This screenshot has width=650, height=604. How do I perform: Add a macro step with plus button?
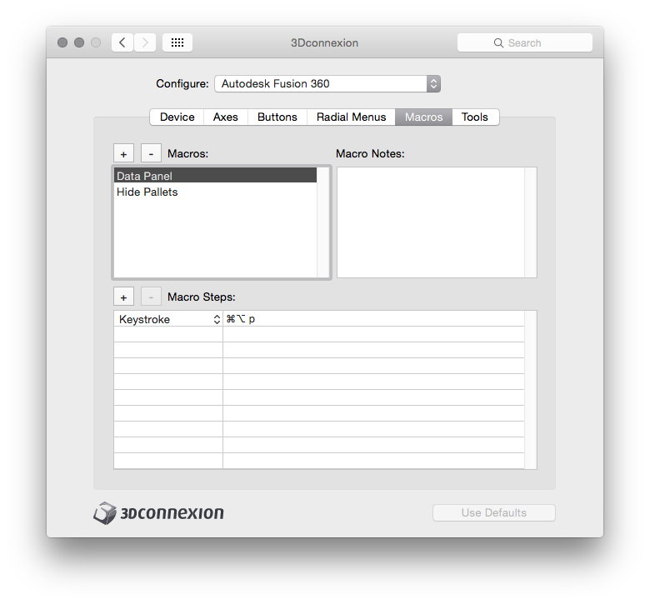123,297
